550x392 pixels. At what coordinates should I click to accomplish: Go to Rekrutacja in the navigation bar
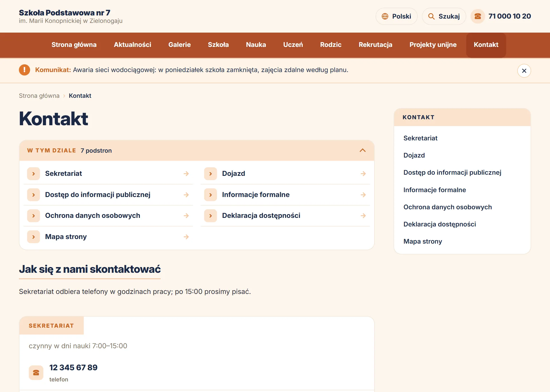(x=375, y=45)
